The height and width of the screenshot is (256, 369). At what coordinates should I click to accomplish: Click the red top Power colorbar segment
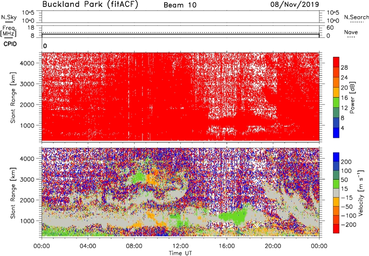(x=336, y=62)
